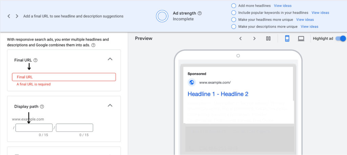Select Make your descriptions more unique circle
This screenshot has height=155, width=347.
[x=233, y=26]
